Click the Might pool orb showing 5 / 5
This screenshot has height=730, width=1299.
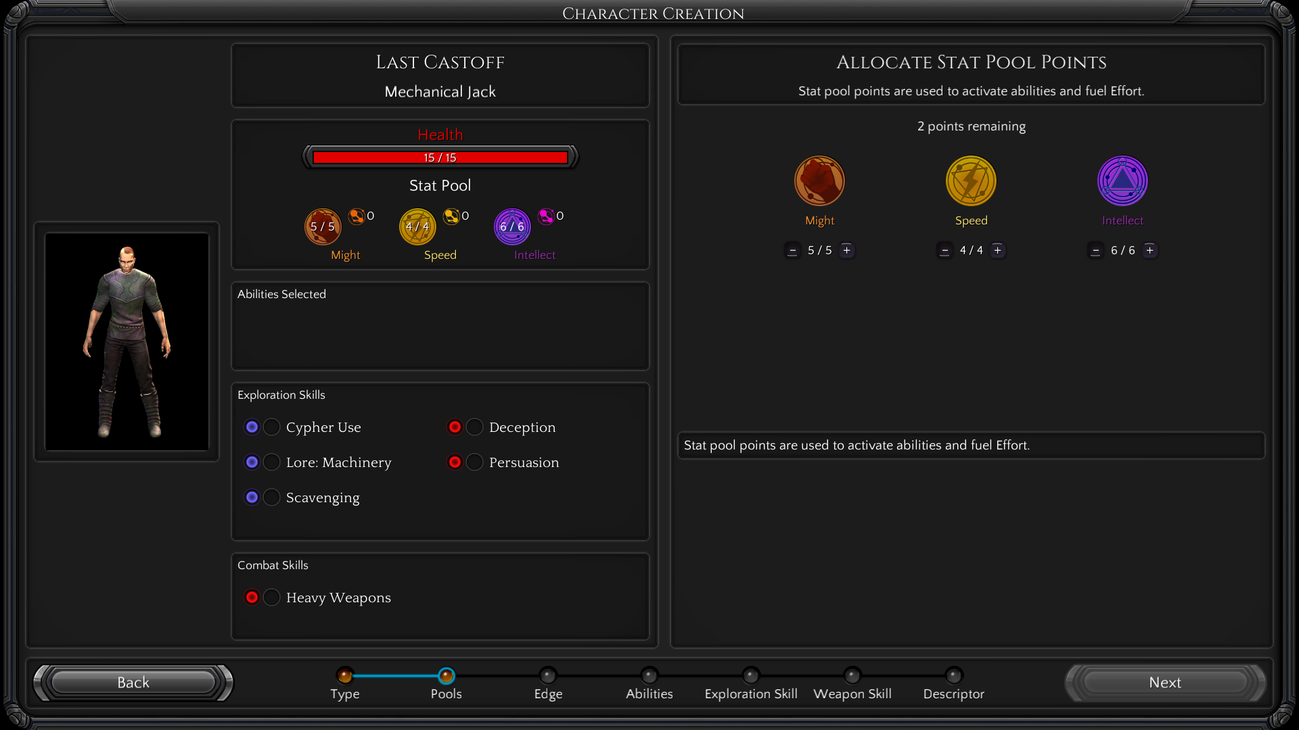click(x=323, y=226)
